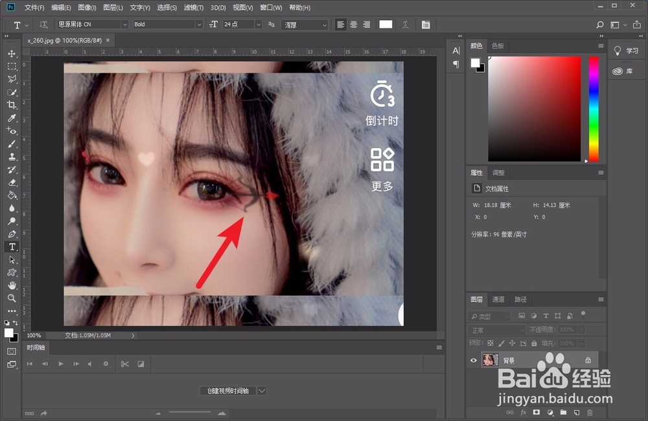Open the 滤镜 menu
648x421 pixels.
pos(194,7)
